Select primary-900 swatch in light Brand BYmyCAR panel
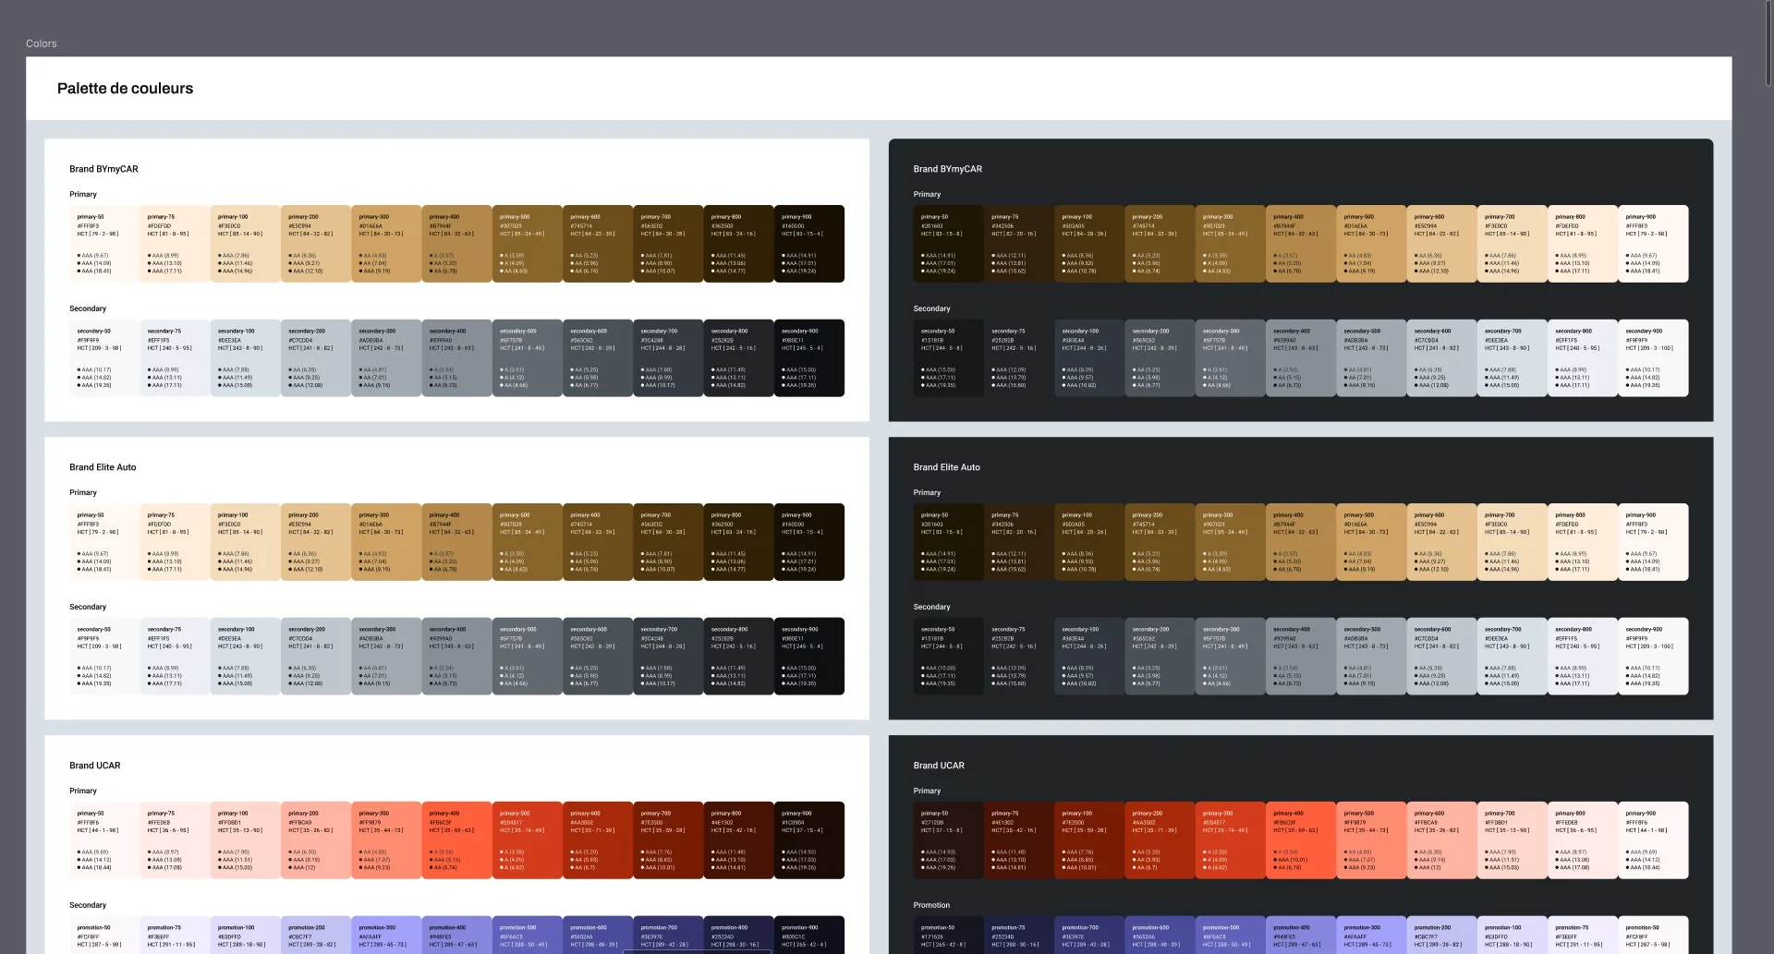The height and width of the screenshot is (954, 1774). 809,244
